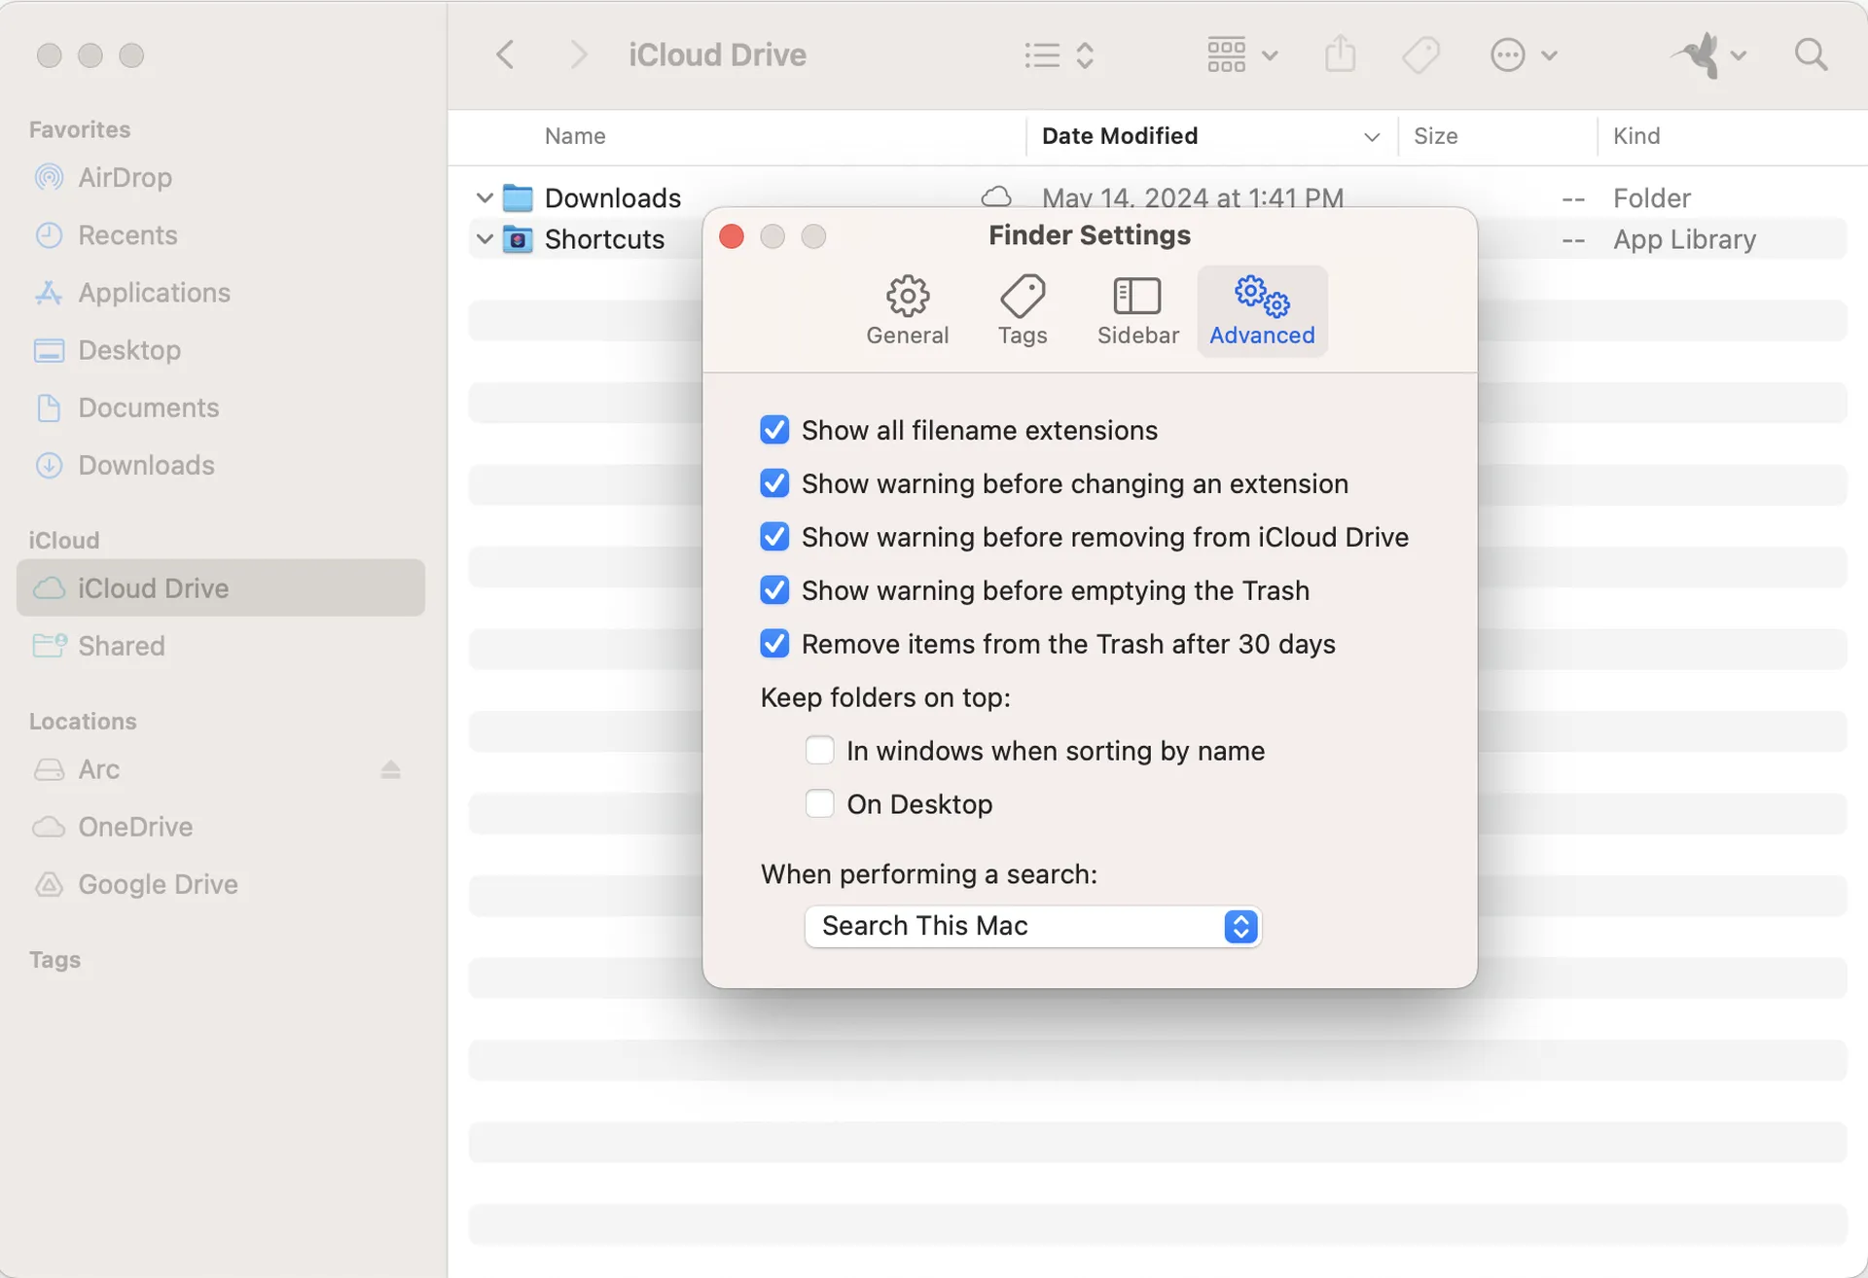Open the Search This Mac dropdown

point(1032,926)
